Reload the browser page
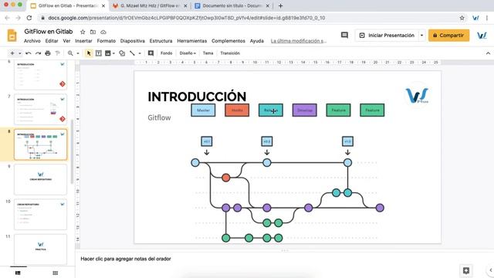494x278 pixels. 29,18
